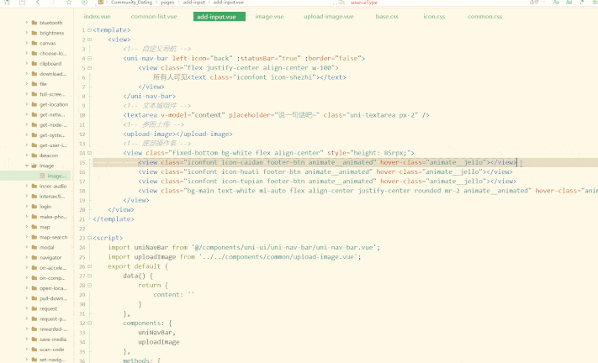Click the file folder icon
Screen dimensions: 598x363
(34, 84)
